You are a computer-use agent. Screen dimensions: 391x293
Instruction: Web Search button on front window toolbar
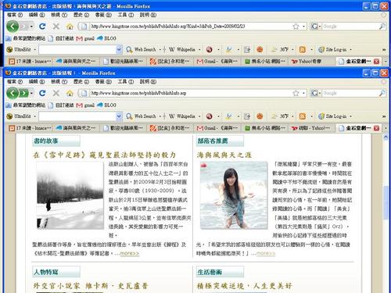coord(141,116)
